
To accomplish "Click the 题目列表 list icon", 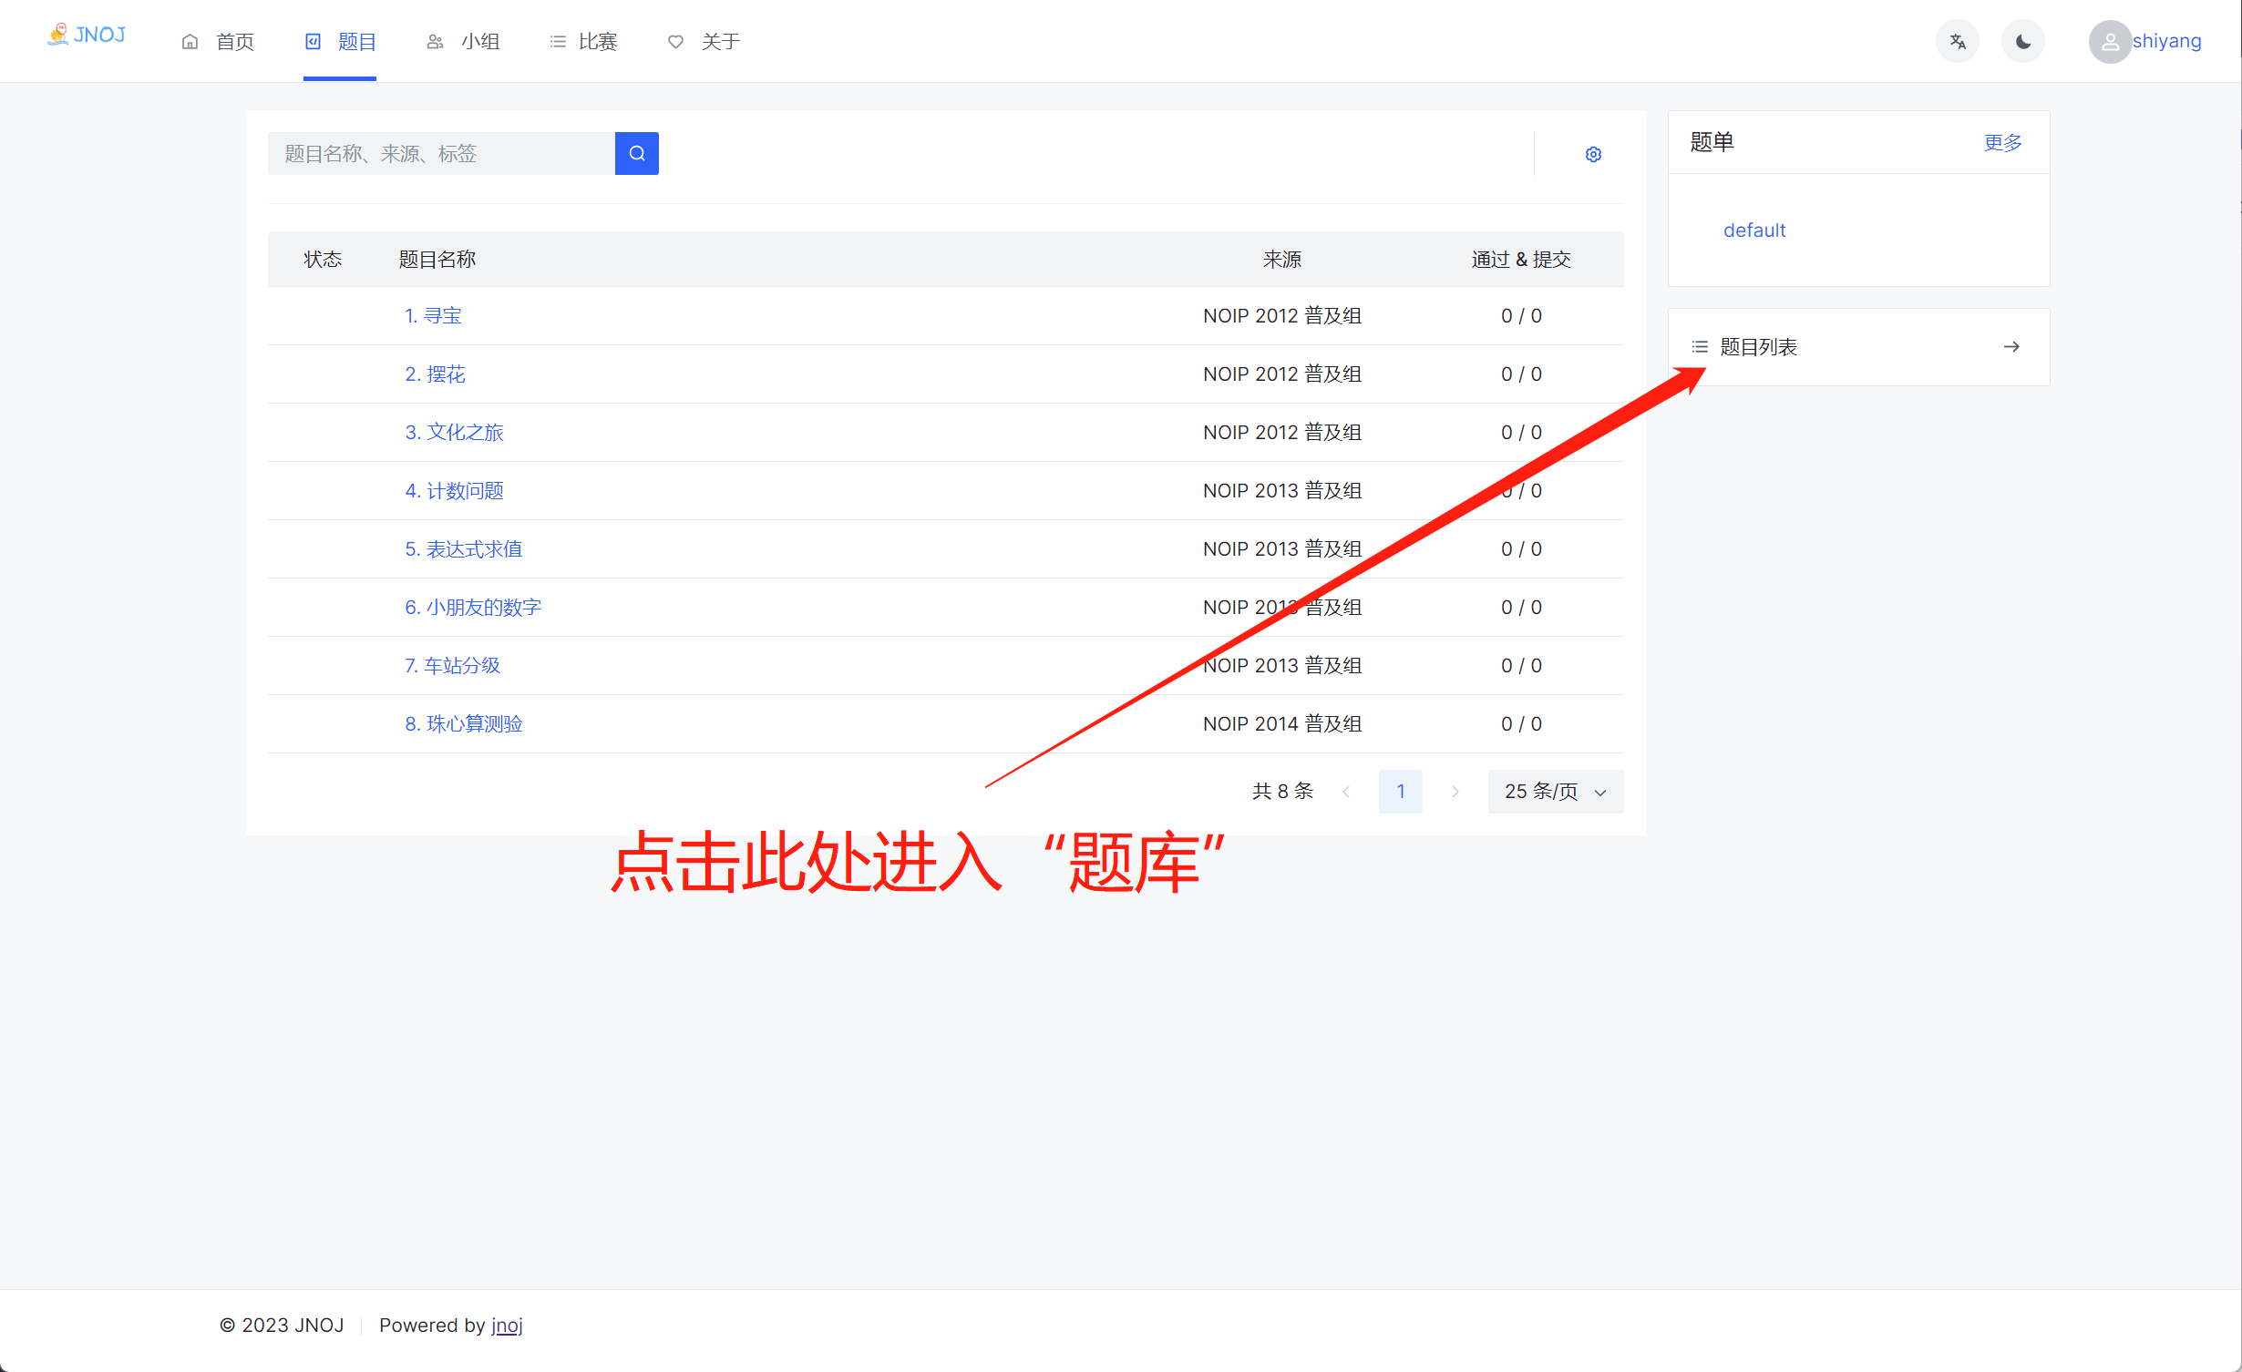I will point(1700,347).
